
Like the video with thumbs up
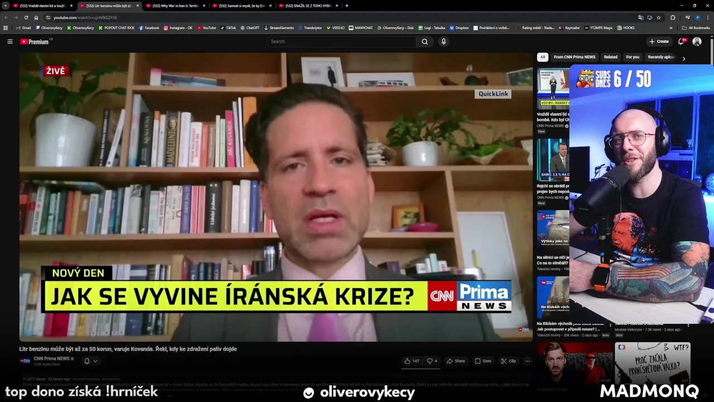[412, 361]
